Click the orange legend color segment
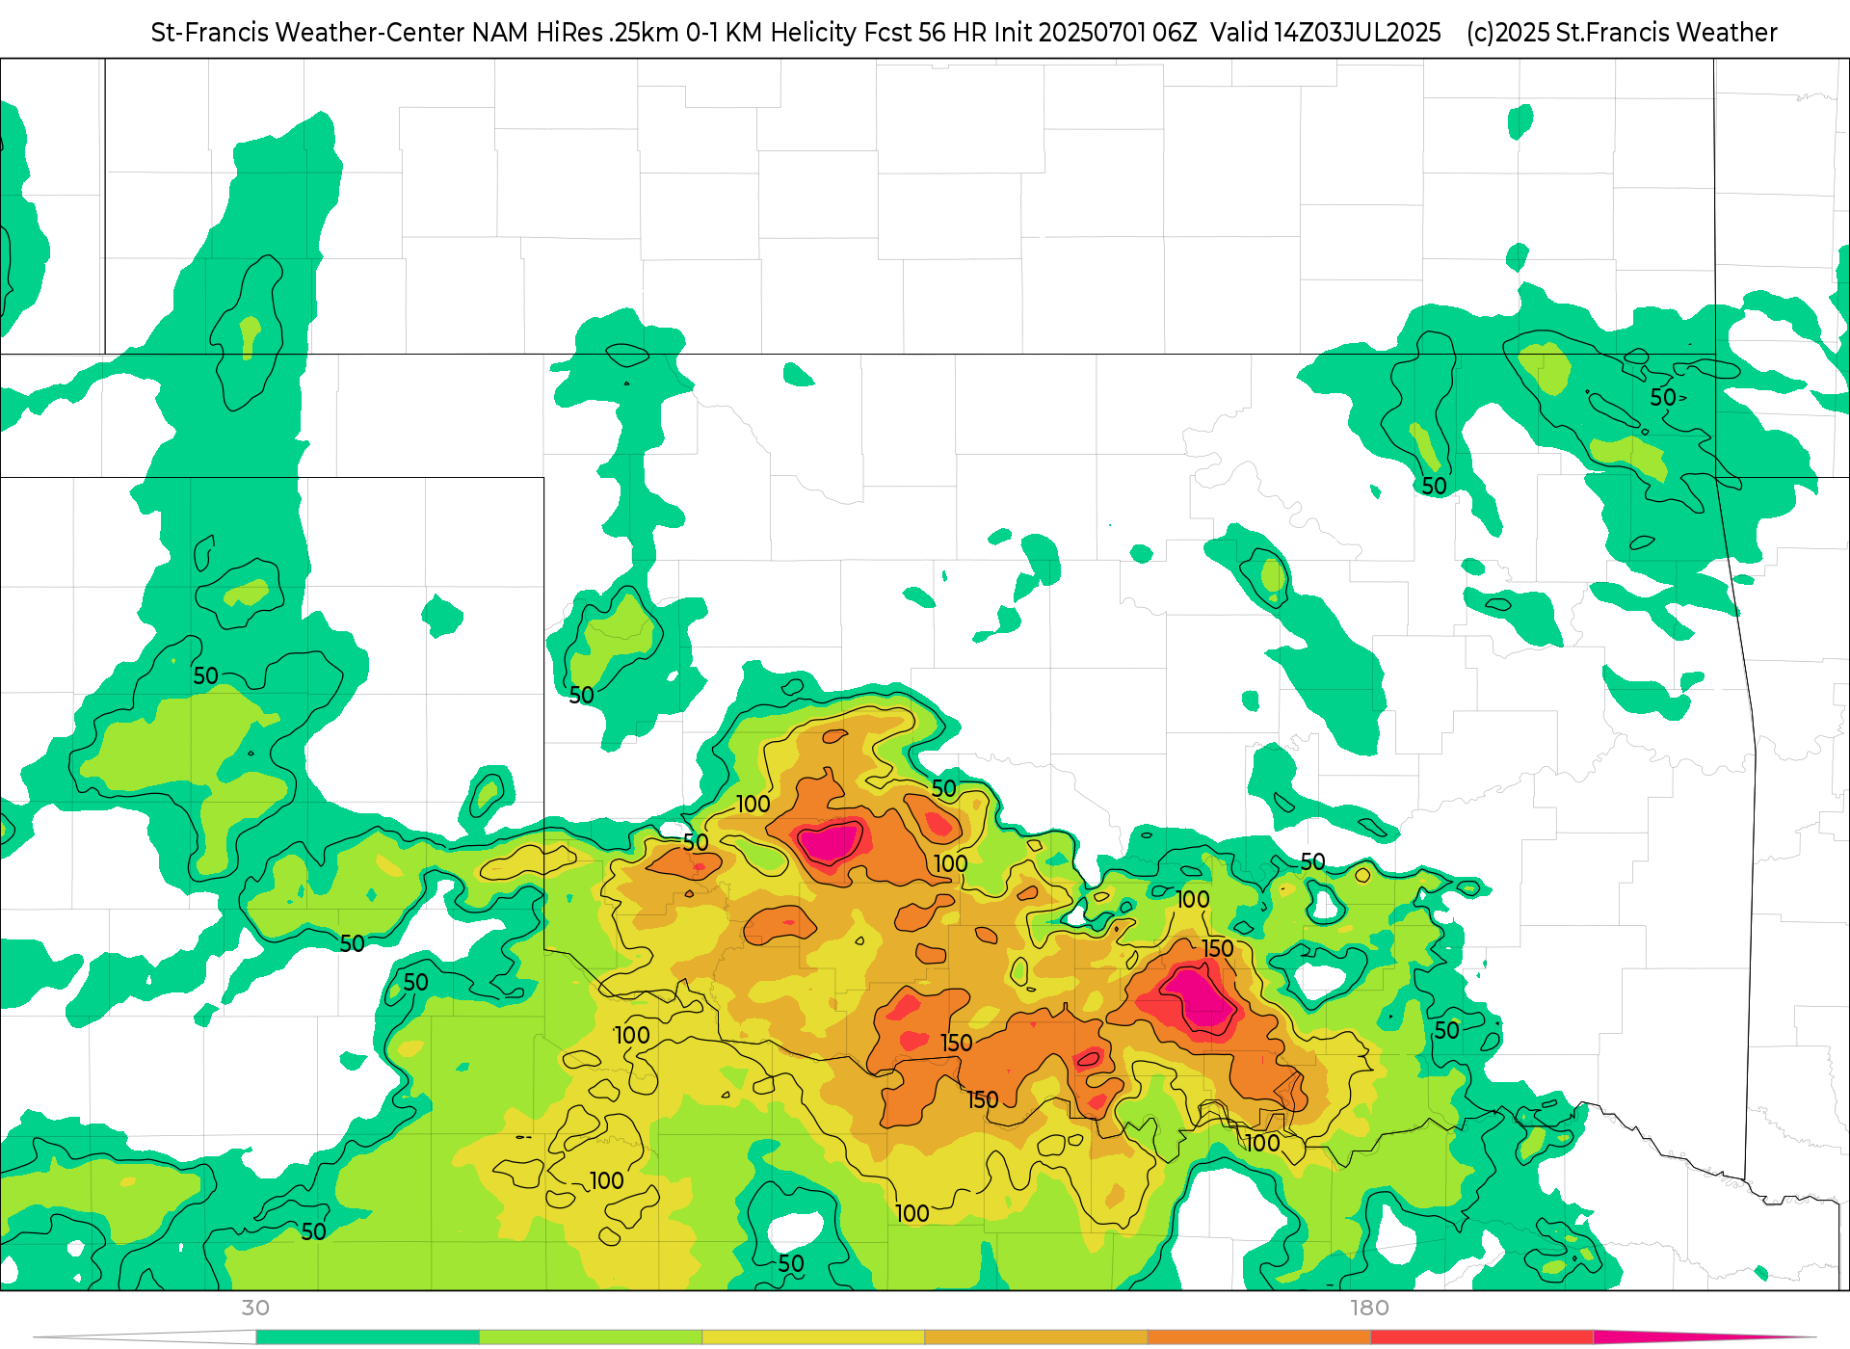1850x1349 pixels. [1259, 1337]
